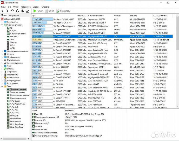The width and height of the screenshot is (179, 141).
Task: Click the Forward navigation arrow
Action: (x=7, y=11)
